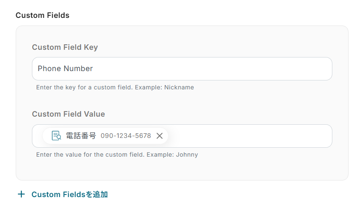Click the value field helper text
The height and width of the screenshot is (209, 363).
(117, 155)
